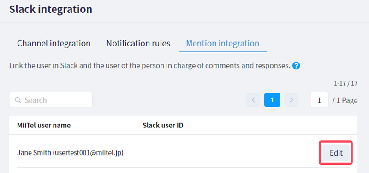369x173 pixels.
Task: Click the 1-17 / 17 record count
Action: 345,83
